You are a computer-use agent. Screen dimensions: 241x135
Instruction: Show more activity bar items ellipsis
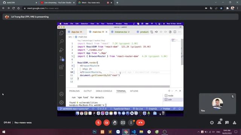coord(61,75)
